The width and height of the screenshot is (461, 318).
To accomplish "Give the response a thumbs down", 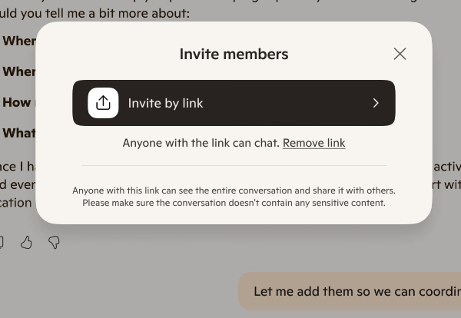I will point(54,243).
